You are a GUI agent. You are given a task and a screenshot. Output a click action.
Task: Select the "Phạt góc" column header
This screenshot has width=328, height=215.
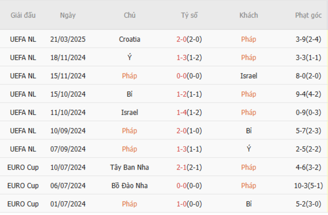(x=308, y=15)
